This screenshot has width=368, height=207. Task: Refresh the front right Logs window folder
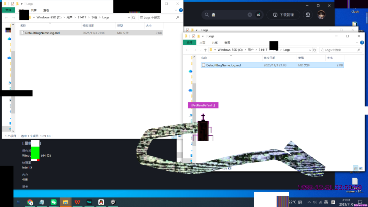click(x=315, y=50)
